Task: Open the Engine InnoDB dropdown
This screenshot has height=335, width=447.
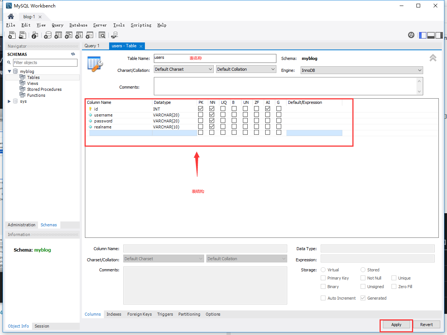Action: click(x=362, y=70)
